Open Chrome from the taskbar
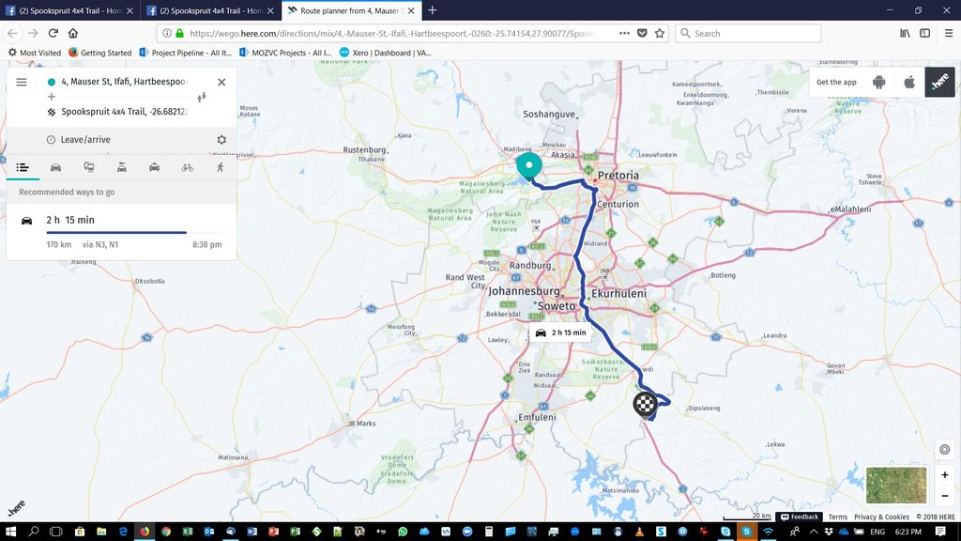This screenshot has width=961, height=541. [x=165, y=532]
